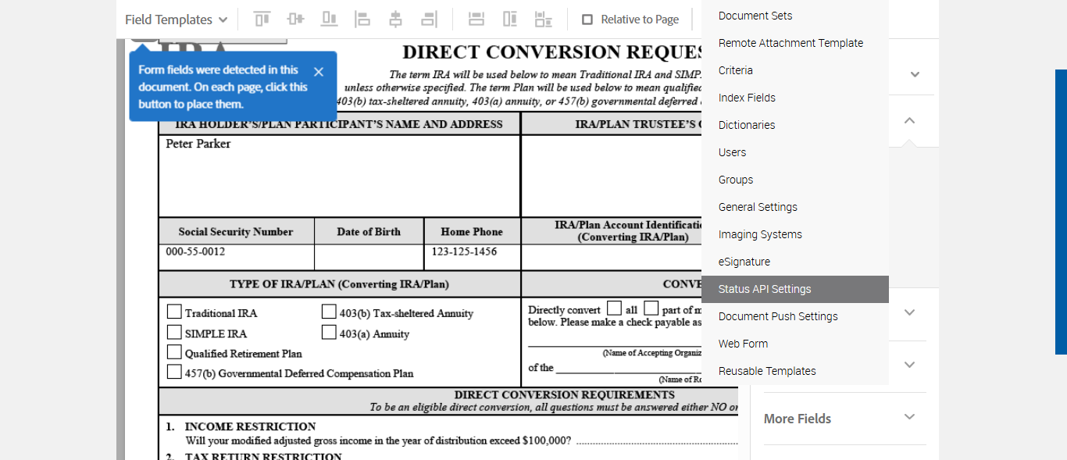The width and height of the screenshot is (1067, 460).
Task: Match field width and height icon
Action: click(x=544, y=20)
